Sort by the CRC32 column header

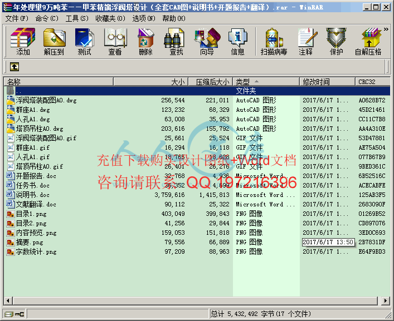click(x=373, y=82)
